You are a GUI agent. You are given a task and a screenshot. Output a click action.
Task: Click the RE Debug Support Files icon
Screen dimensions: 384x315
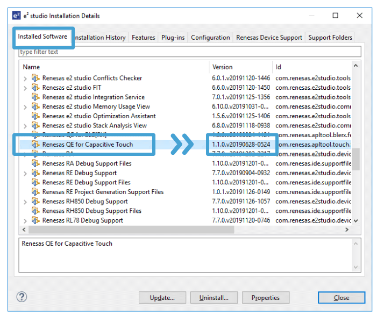(35, 183)
